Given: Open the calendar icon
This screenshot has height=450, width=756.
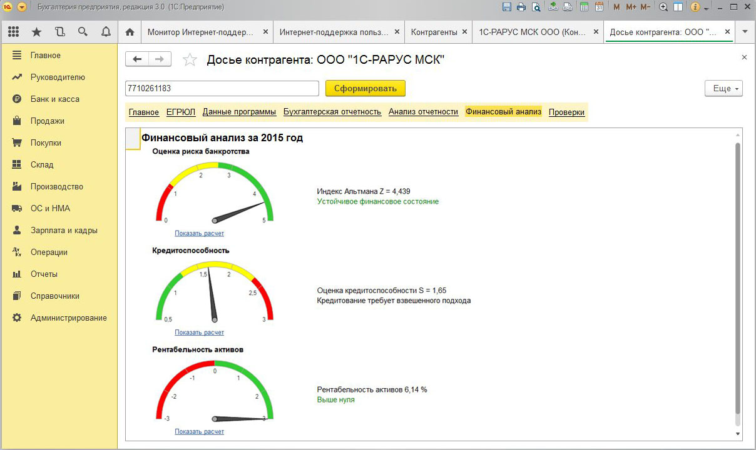Looking at the screenshot, I should click(599, 7).
